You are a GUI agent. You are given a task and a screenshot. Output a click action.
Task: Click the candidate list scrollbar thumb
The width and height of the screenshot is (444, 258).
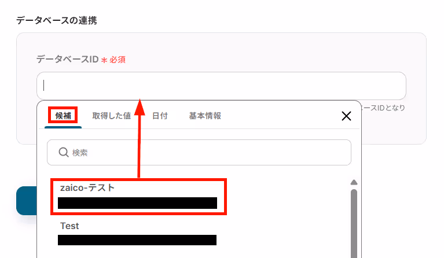point(354,223)
